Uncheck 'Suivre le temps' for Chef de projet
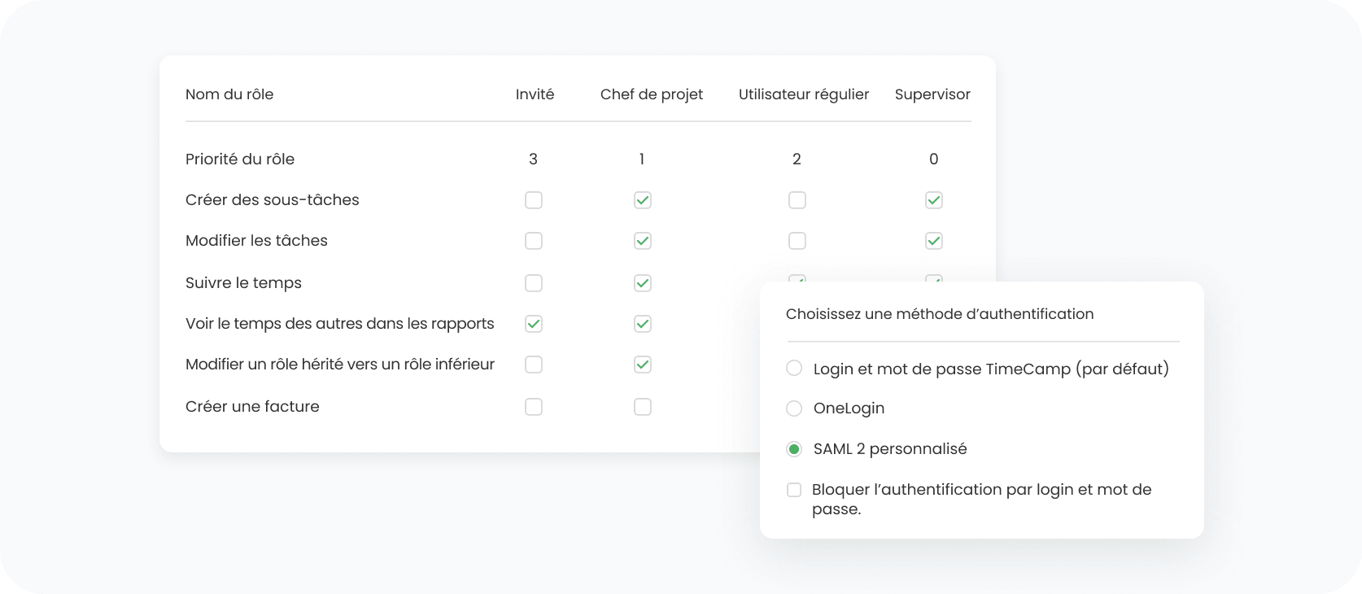Viewport: 1362px width, 594px height. coord(643,283)
